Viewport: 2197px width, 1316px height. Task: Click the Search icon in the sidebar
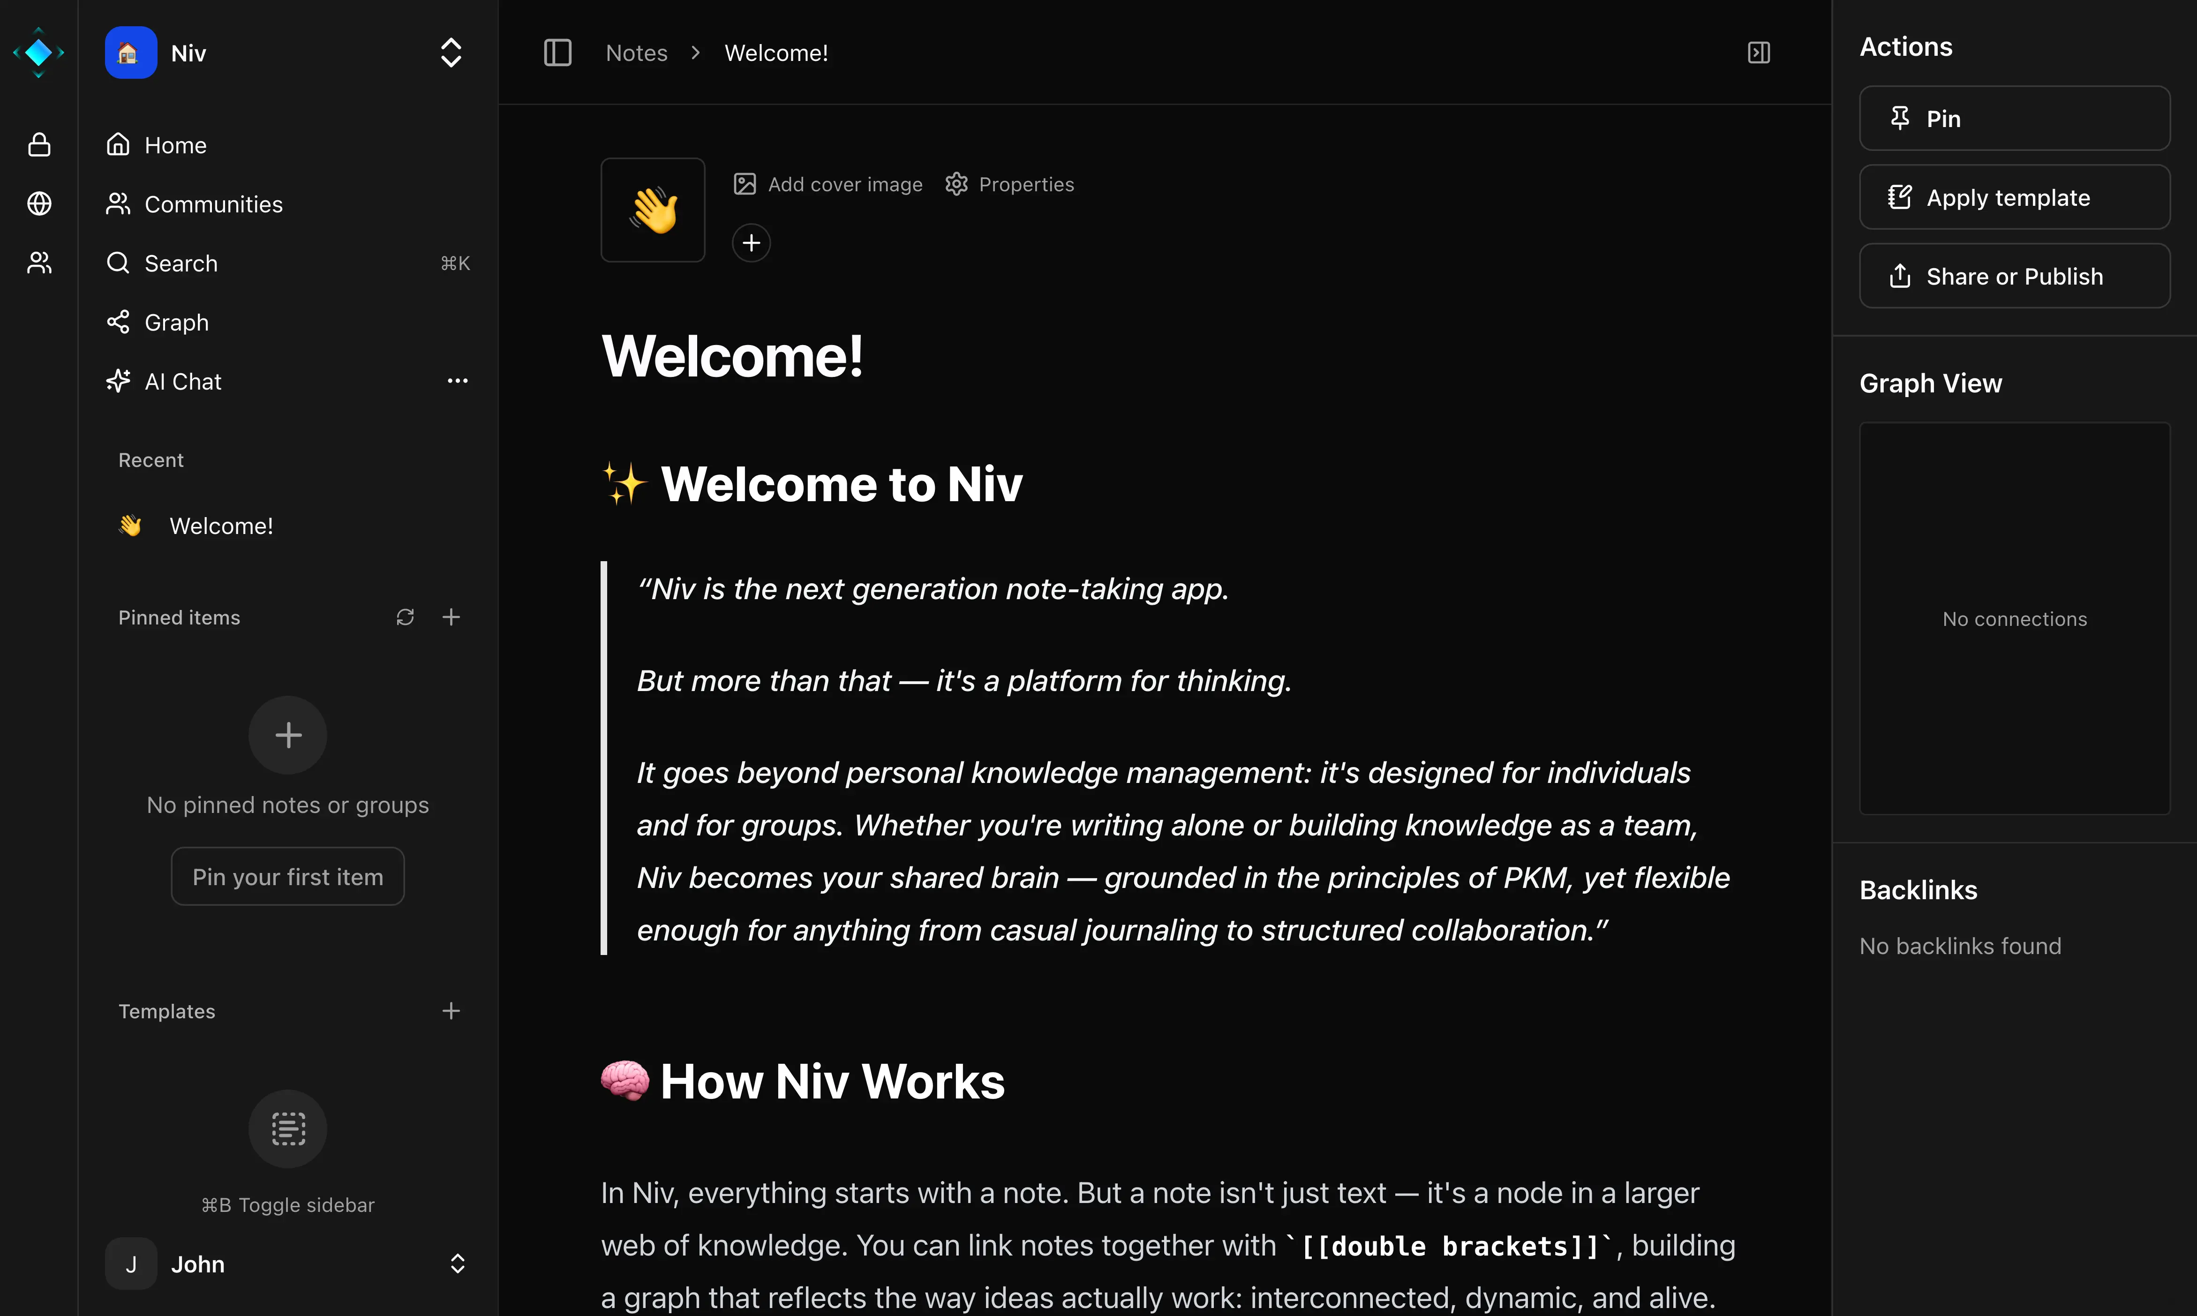[x=119, y=263]
